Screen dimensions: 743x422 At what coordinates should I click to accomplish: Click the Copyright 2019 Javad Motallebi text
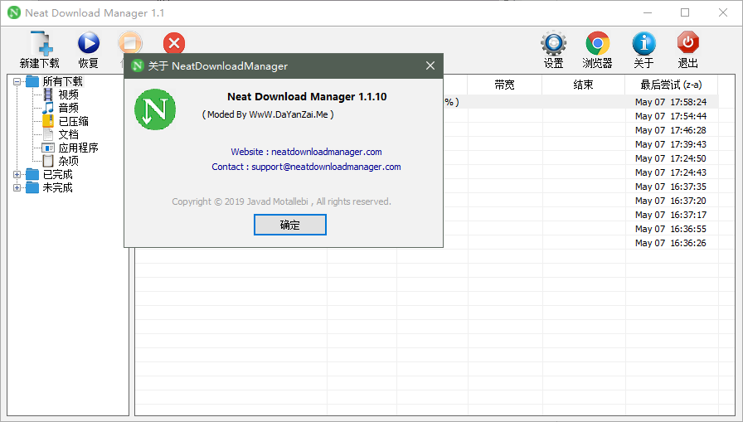coord(281,201)
